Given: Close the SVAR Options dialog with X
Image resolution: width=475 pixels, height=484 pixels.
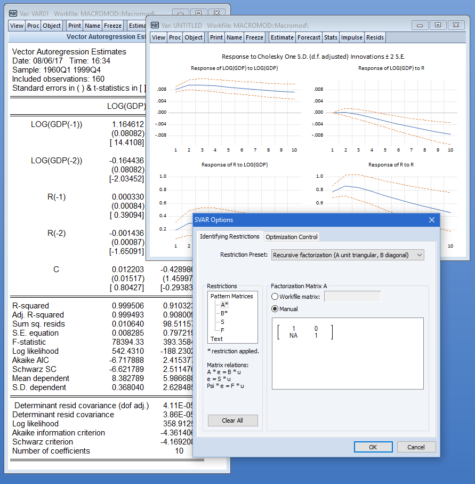Looking at the screenshot, I should [x=432, y=220].
